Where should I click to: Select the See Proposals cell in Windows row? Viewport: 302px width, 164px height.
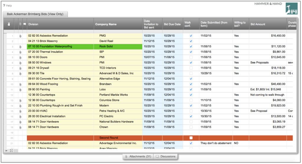click(x=268, y=62)
